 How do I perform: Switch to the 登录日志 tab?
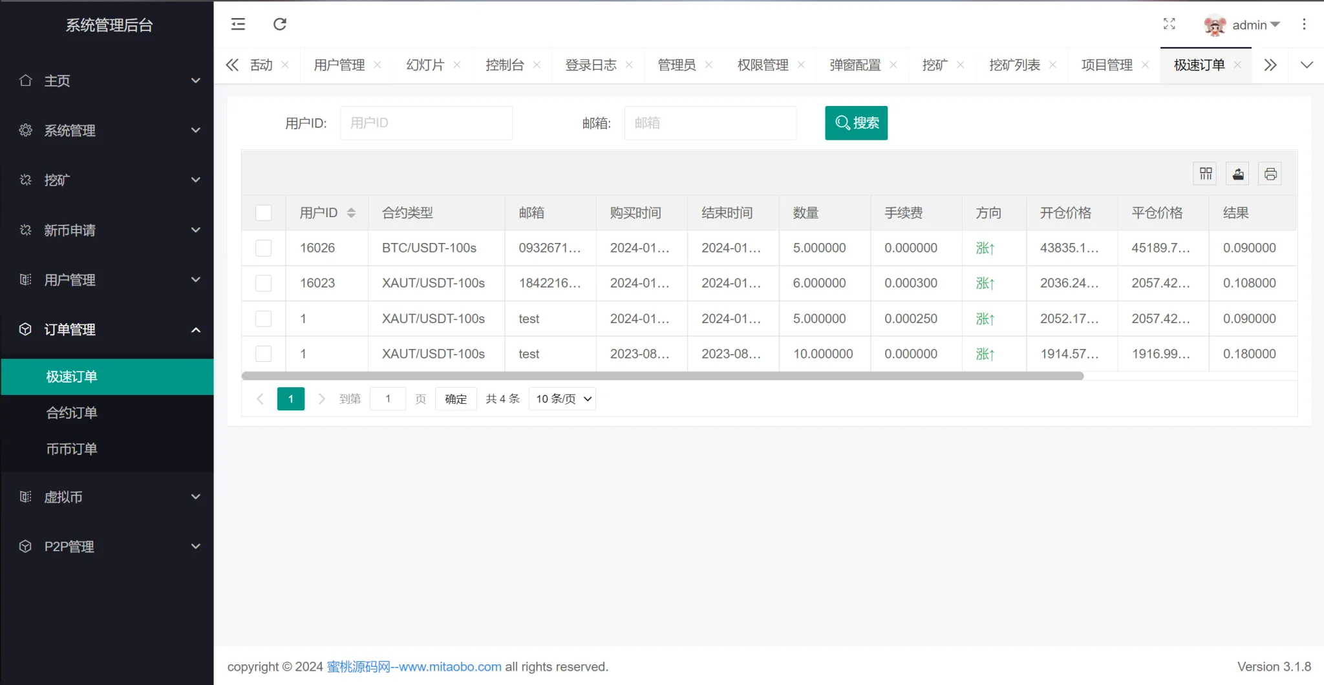point(590,65)
